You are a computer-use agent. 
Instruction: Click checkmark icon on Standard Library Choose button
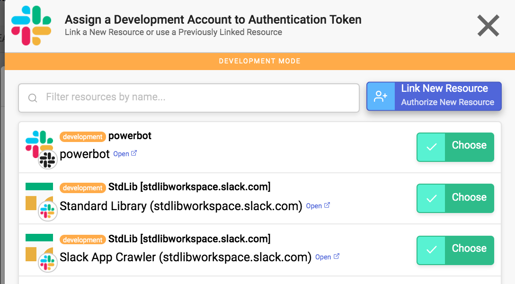(431, 198)
